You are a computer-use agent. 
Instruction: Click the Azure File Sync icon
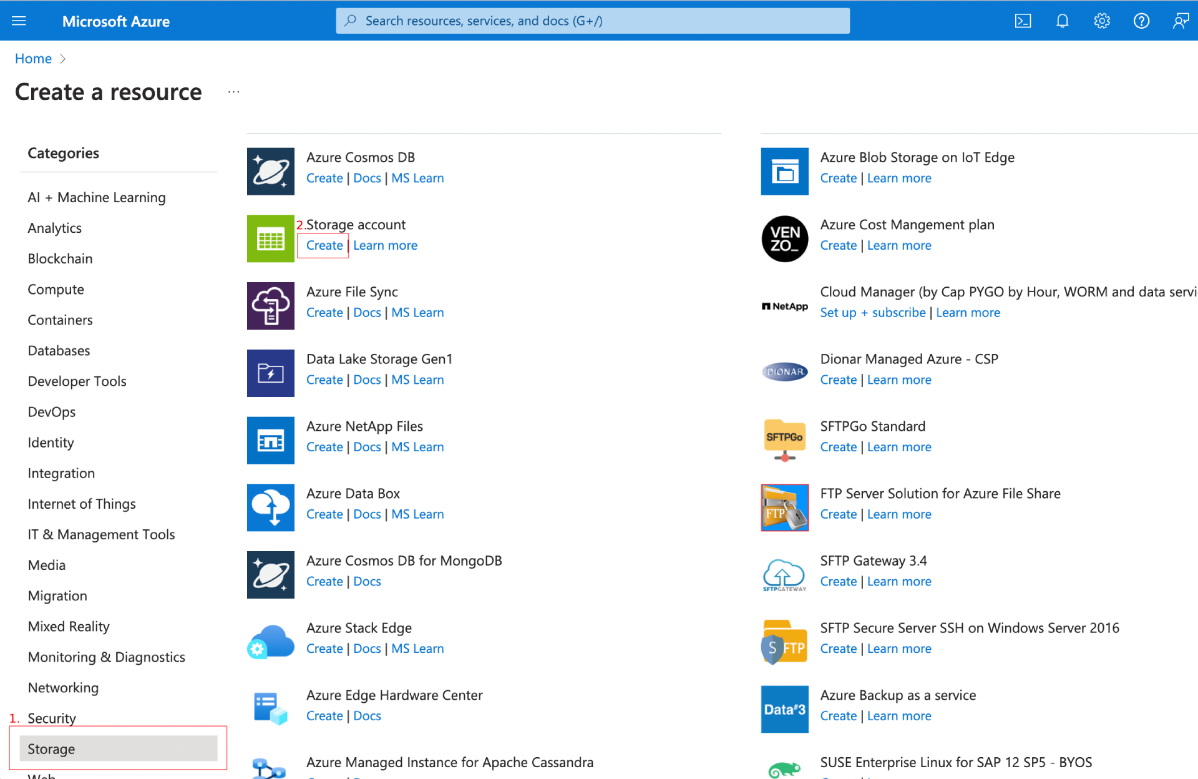270,306
